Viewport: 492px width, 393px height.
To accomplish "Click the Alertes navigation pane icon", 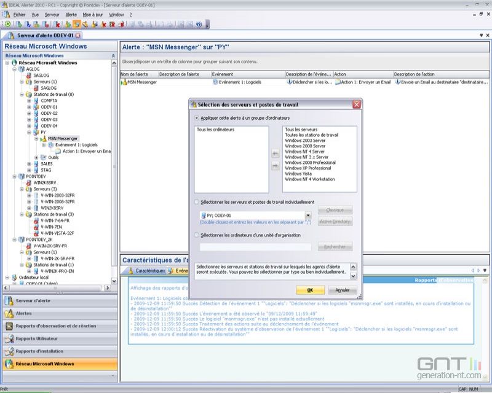I will click(x=9, y=313).
